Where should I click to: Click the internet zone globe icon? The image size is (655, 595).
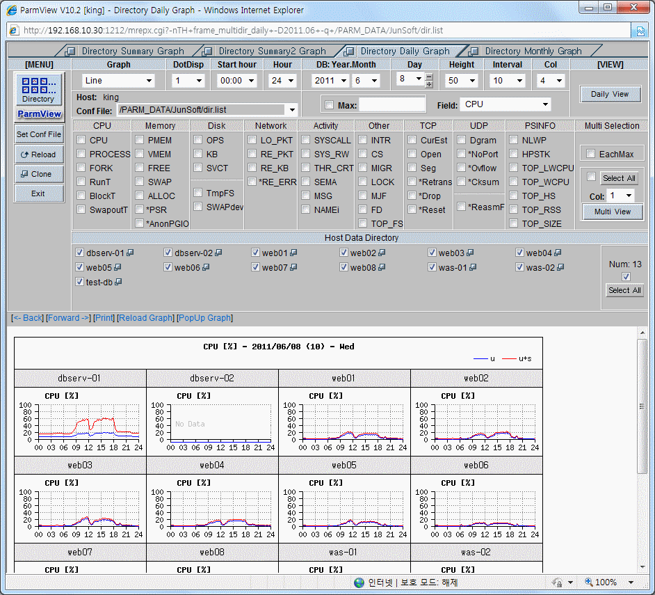click(359, 582)
